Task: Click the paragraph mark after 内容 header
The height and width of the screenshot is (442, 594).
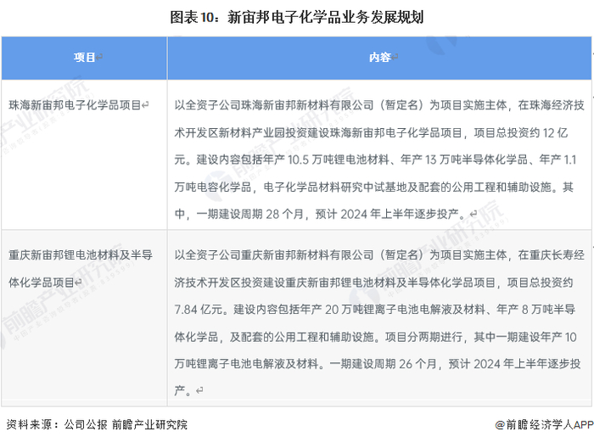Action: tap(395, 57)
